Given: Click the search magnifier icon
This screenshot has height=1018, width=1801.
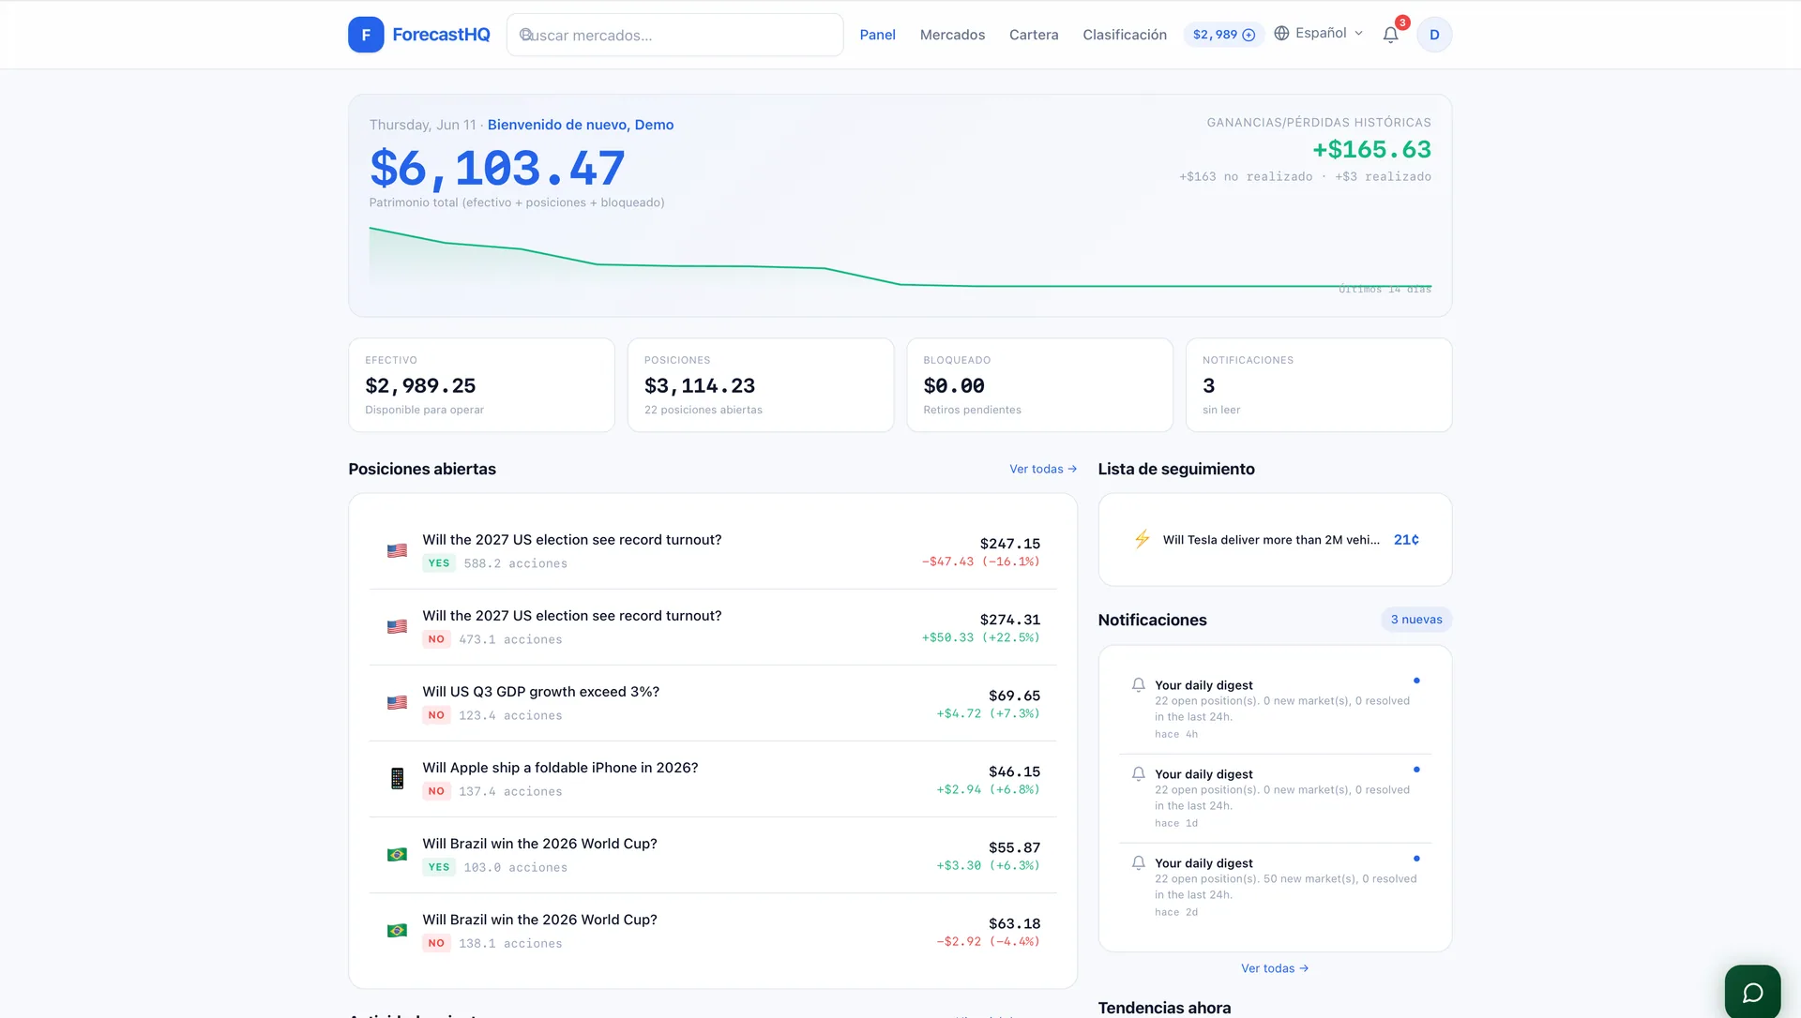Looking at the screenshot, I should [x=526, y=35].
